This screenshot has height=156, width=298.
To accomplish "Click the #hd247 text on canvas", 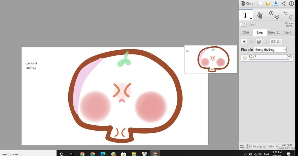I will pos(31,68).
